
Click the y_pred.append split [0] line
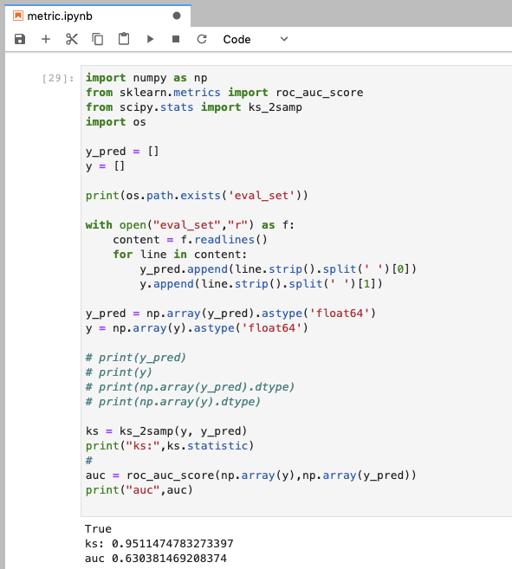pos(278,269)
